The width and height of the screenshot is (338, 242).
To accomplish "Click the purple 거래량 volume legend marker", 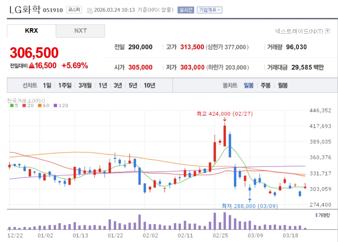I will pos(316,215).
